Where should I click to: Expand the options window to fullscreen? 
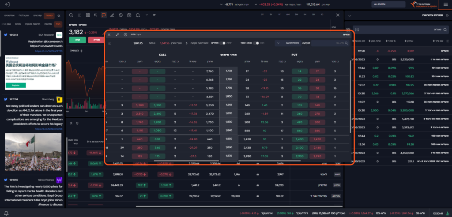(117, 34)
